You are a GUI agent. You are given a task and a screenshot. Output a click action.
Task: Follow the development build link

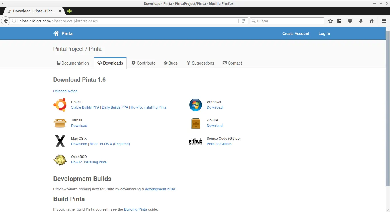pos(160,189)
